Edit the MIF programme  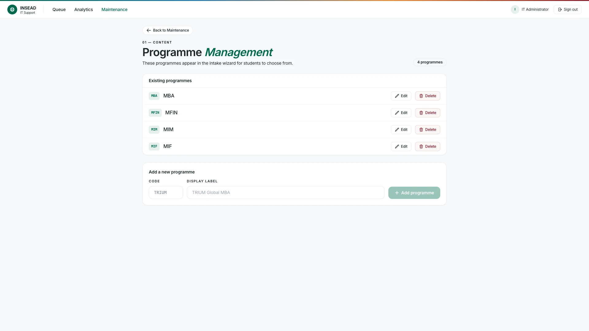pyautogui.click(x=401, y=146)
